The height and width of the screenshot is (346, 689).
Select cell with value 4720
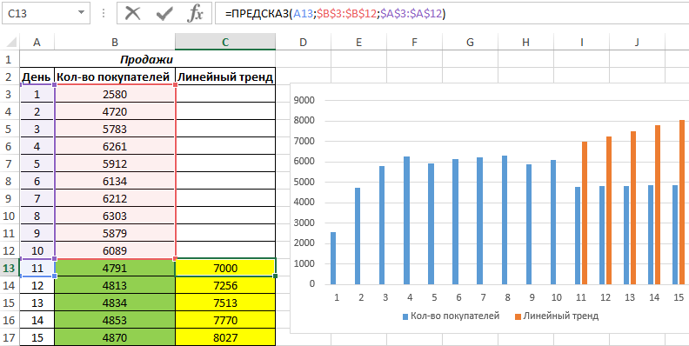(x=115, y=111)
